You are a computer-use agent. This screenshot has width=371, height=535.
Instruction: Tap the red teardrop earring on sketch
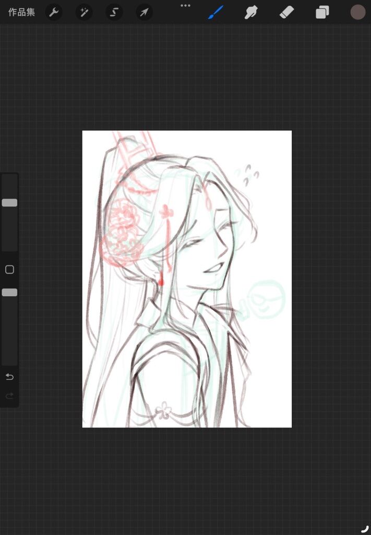[161, 282]
